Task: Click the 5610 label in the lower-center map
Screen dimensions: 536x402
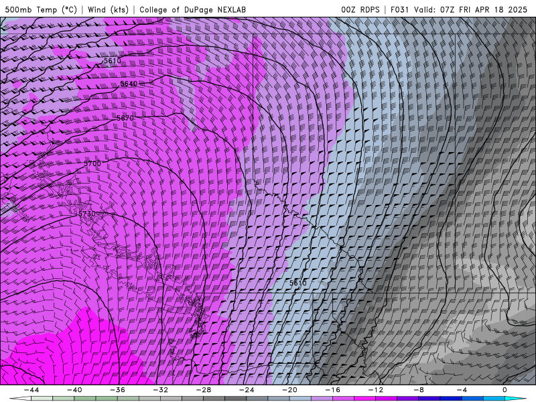Action: click(x=297, y=283)
